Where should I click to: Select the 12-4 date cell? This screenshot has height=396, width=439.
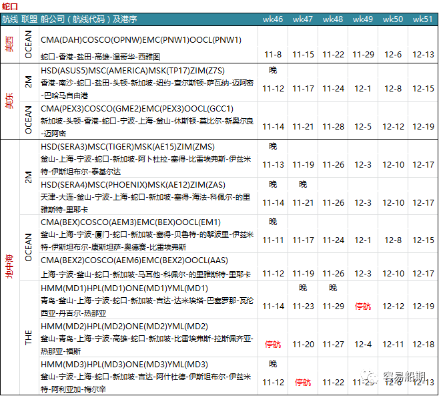(363, 345)
